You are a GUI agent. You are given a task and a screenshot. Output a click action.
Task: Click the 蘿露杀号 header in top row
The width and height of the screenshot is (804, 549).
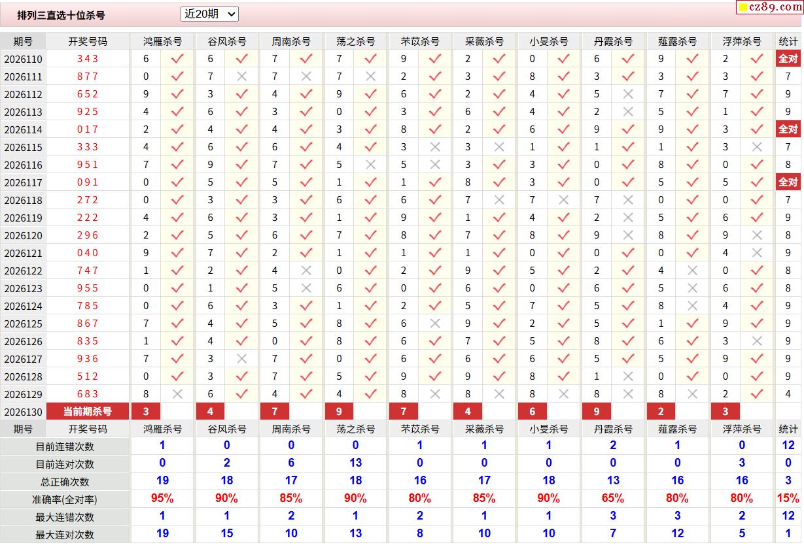coord(677,41)
